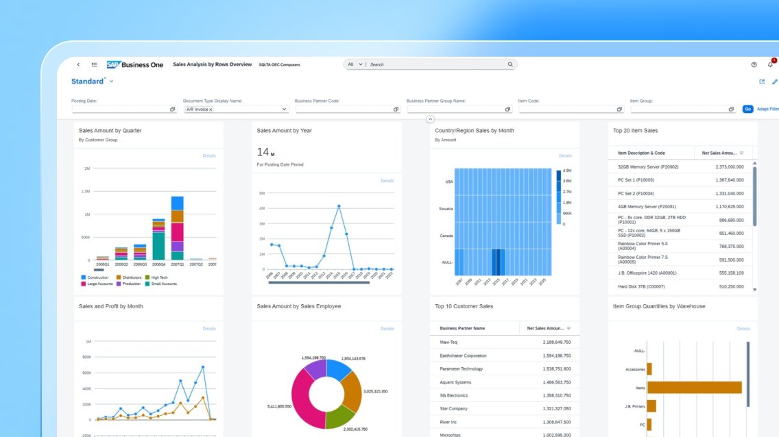Viewport: 779px width, 437px height.
Task: Remove the A/R Invoice filter token
Action: coord(211,110)
